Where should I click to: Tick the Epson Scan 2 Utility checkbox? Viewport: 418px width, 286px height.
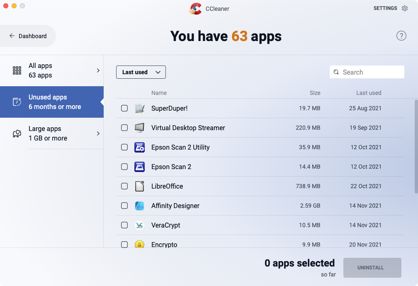124,147
